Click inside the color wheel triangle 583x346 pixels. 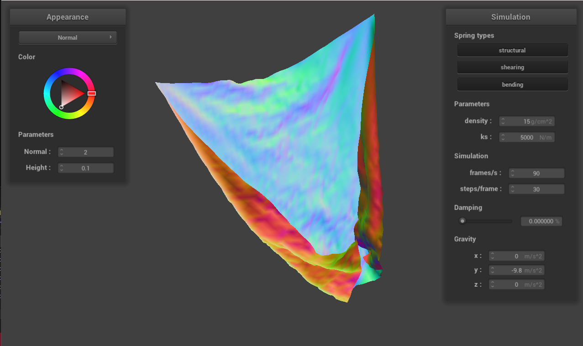coord(71,94)
